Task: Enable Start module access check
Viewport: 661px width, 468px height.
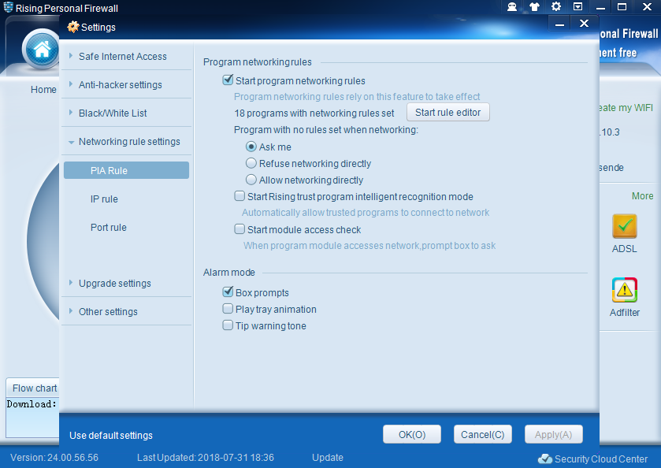Action: pos(240,229)
